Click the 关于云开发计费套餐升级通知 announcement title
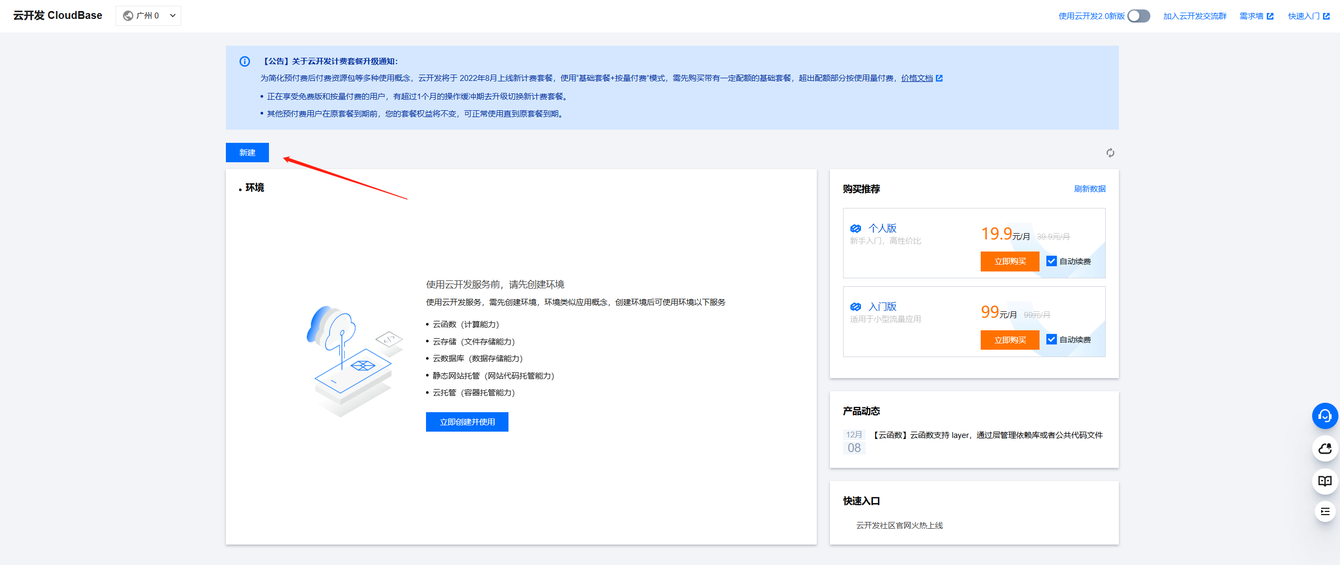 (329, 61)
